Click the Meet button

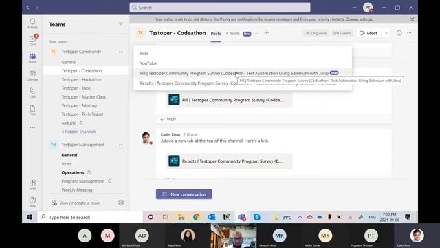tap(368, 33)
